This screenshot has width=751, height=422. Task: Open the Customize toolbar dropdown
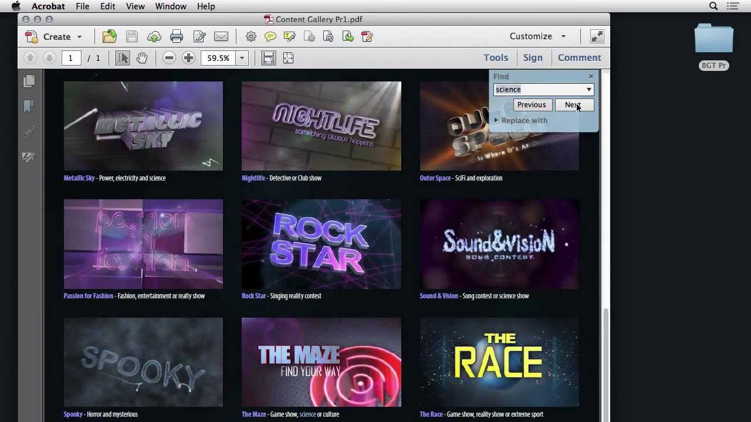[537, 36]
